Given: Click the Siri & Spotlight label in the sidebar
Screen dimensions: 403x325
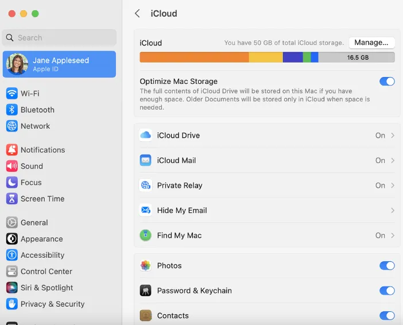Looking at the screenshot, I should coord(46,288).
